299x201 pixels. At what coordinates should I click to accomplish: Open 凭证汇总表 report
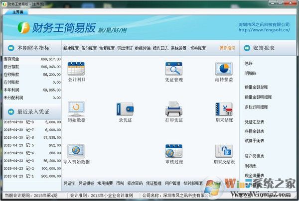pyautogui.click(x=254, y=122)
